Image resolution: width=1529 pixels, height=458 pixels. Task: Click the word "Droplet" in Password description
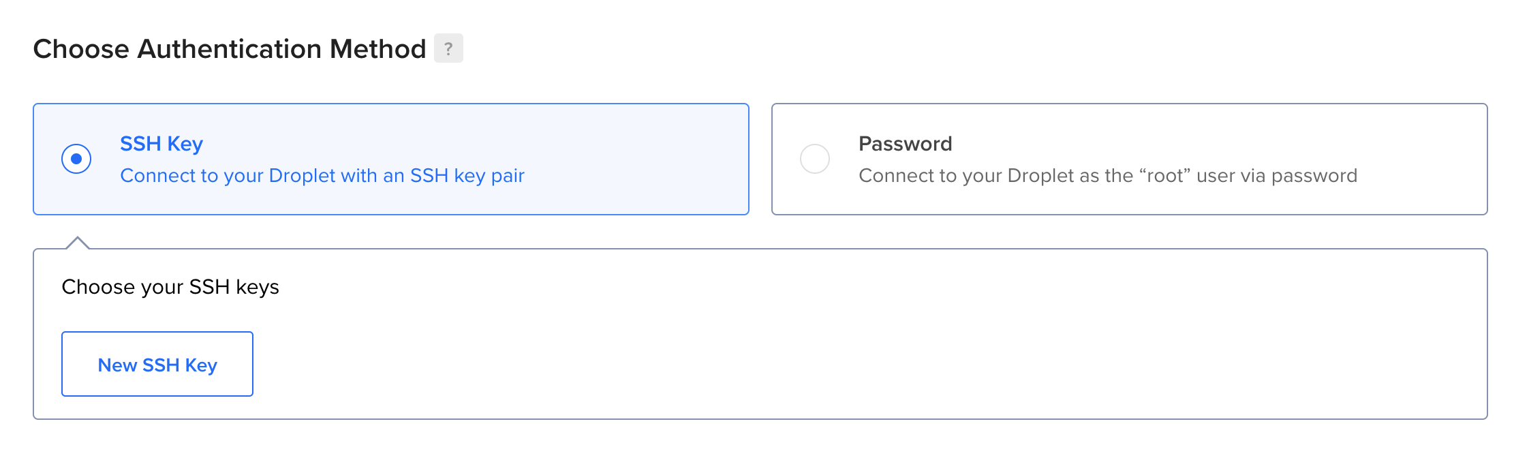point(1040,176)
